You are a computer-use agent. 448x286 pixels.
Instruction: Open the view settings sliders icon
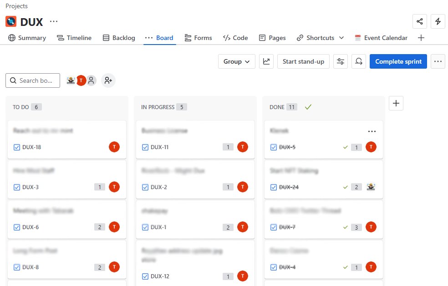pos(340,61)
